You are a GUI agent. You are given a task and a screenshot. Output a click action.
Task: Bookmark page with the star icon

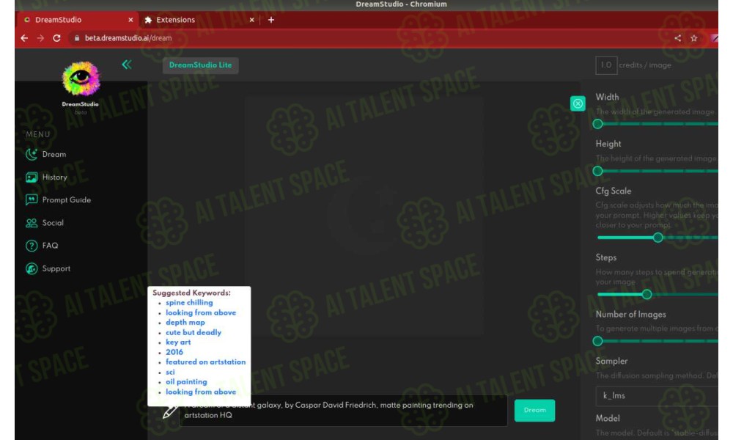click(694, 38)
